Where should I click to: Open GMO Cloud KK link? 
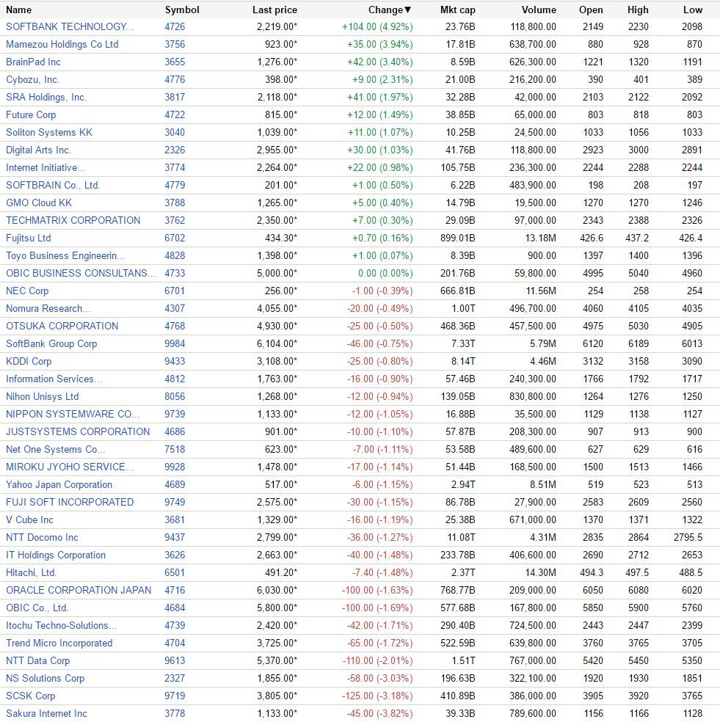[x=39, y=203]
